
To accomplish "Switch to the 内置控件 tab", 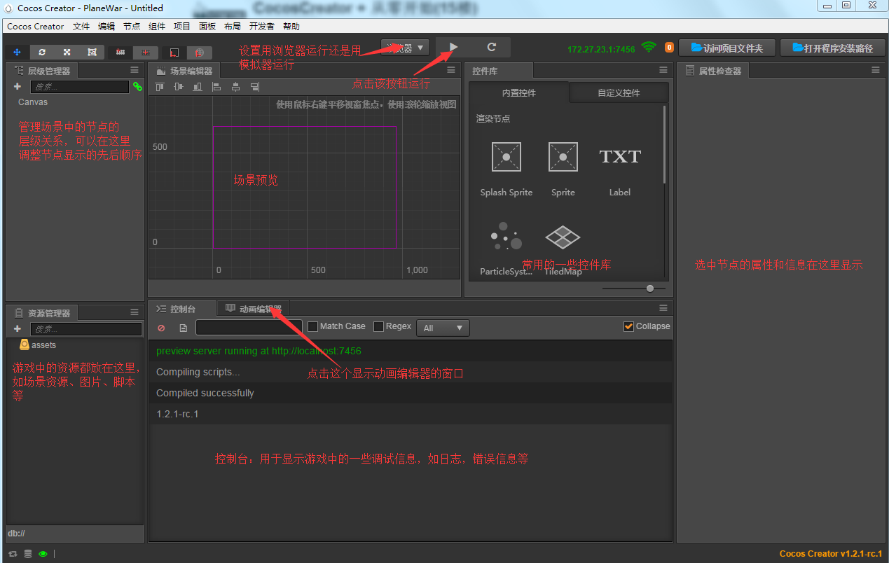I will [519, 92].
